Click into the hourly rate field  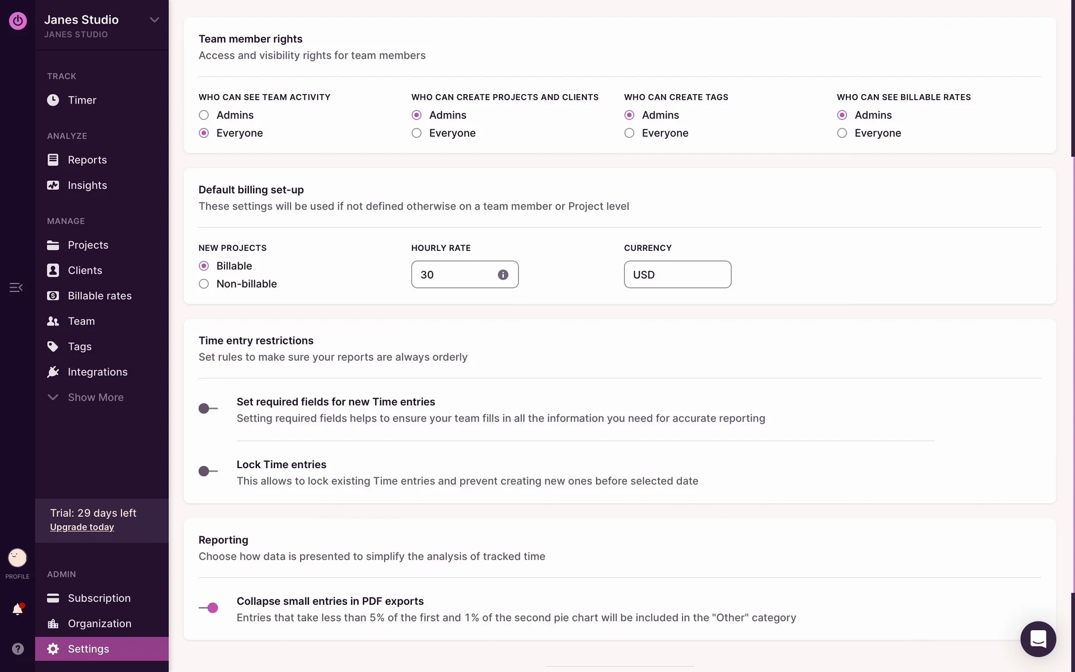click(x=454, y=275)
